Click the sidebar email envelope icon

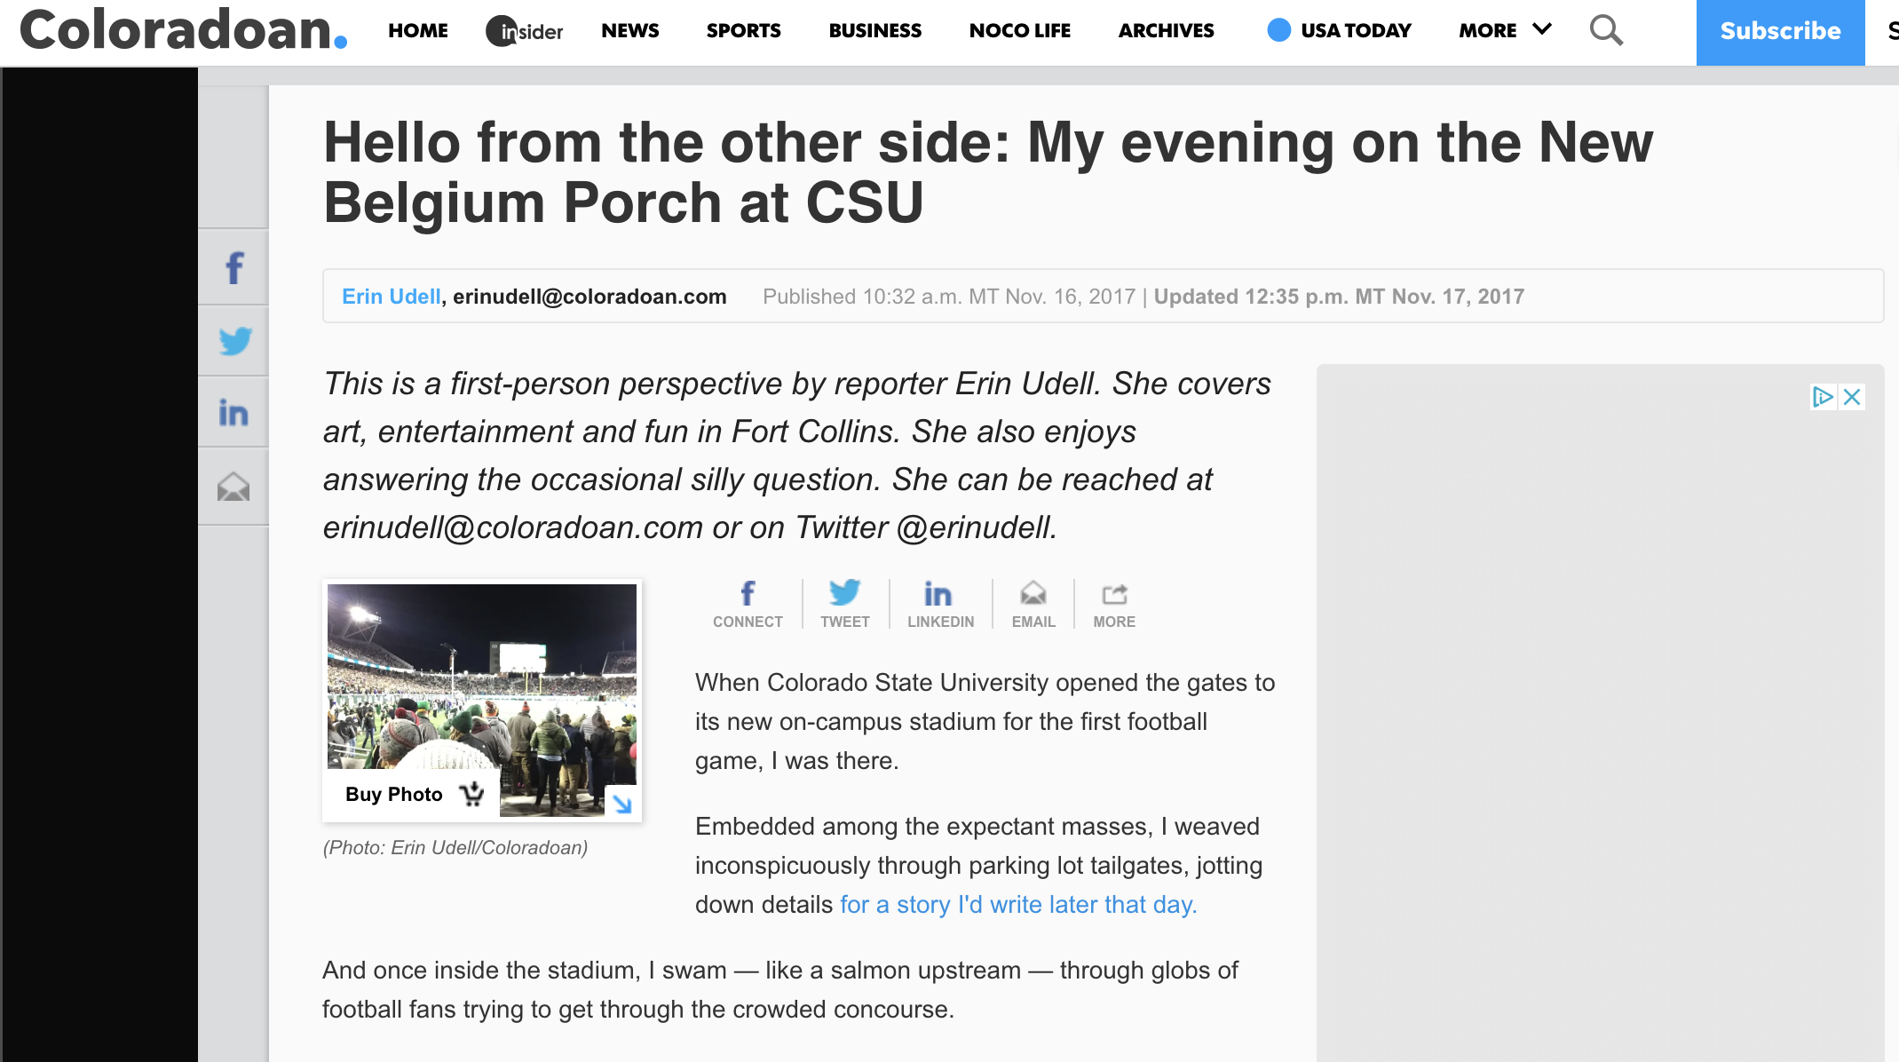click(233, 487)
